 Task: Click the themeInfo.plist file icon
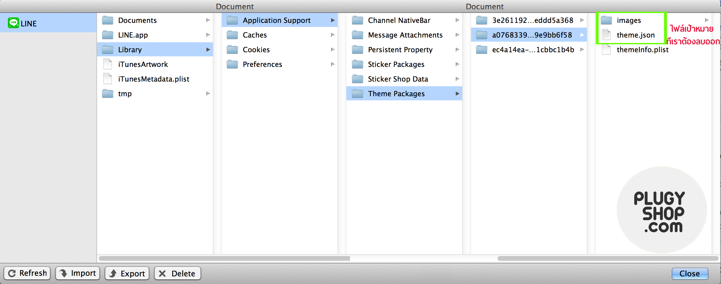pos(606,49)
